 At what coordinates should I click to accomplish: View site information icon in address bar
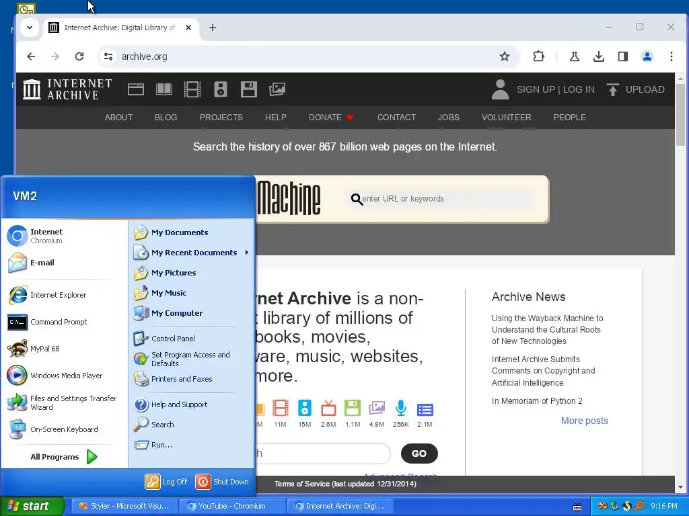108,56
